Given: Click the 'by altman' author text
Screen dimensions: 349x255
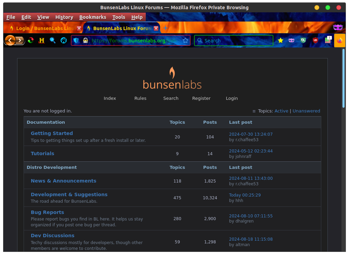Looking at the screenshot, I should tap(239, 244).
